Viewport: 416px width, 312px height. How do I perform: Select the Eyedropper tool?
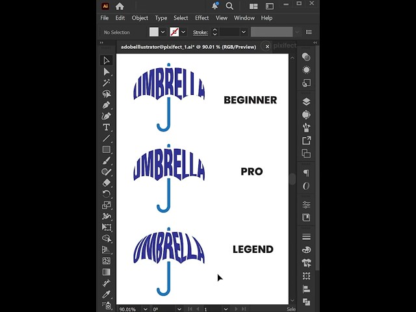(107, 294)
